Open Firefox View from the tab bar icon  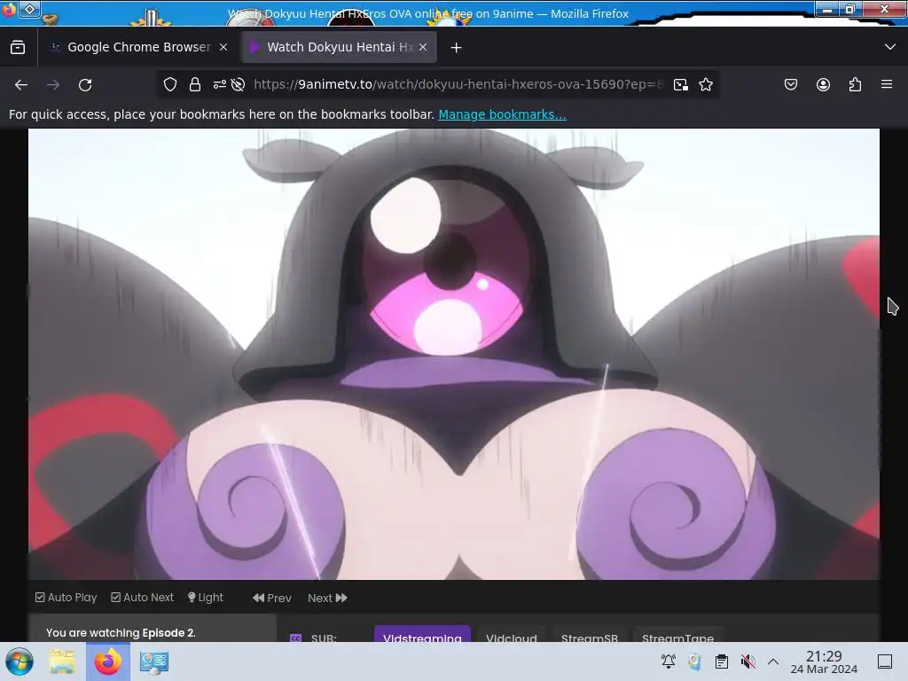[18, 47]
